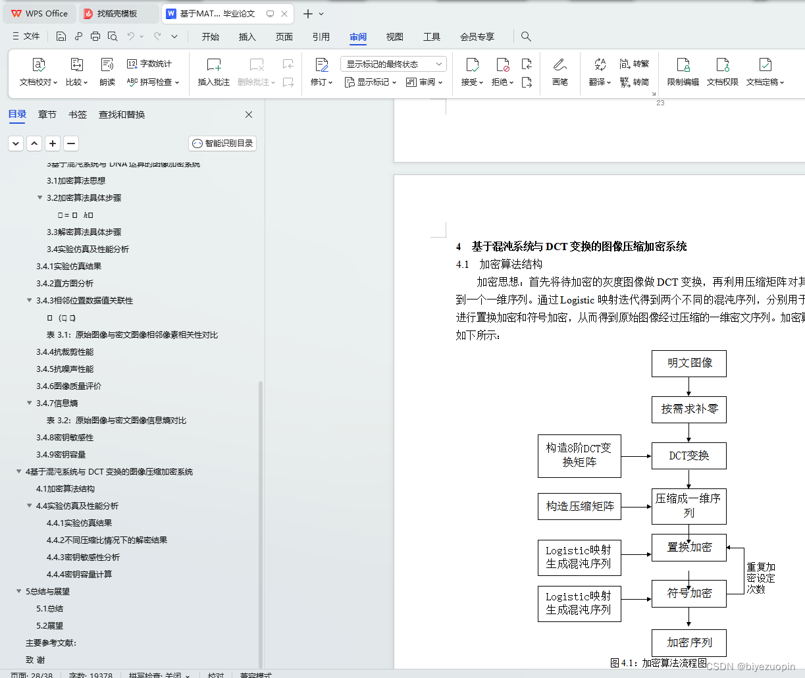
Task: Add a new document tab with plus
Action: pyautogui.click(x=308, y=14)
